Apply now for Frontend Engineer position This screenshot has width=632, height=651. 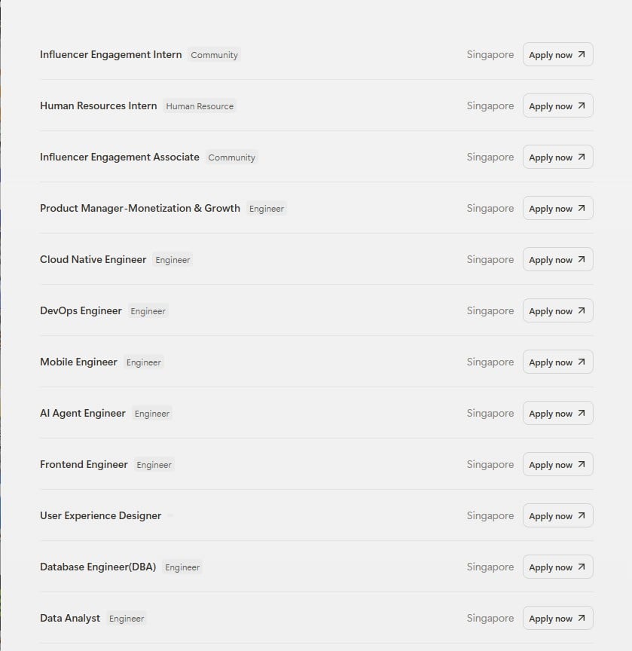557,464
